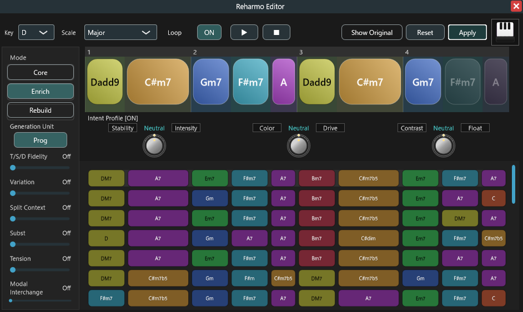Image resolution: width=523 pixels, height=312 pixels.
Task: Click the Color/Drive knob
Action: [x=299, y=145]
